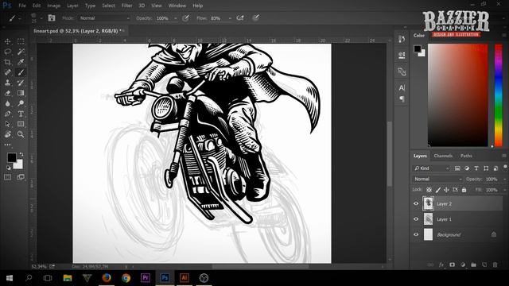
Task: Open the layer blend mode Normal dropdown
Action: pos(437,179)
